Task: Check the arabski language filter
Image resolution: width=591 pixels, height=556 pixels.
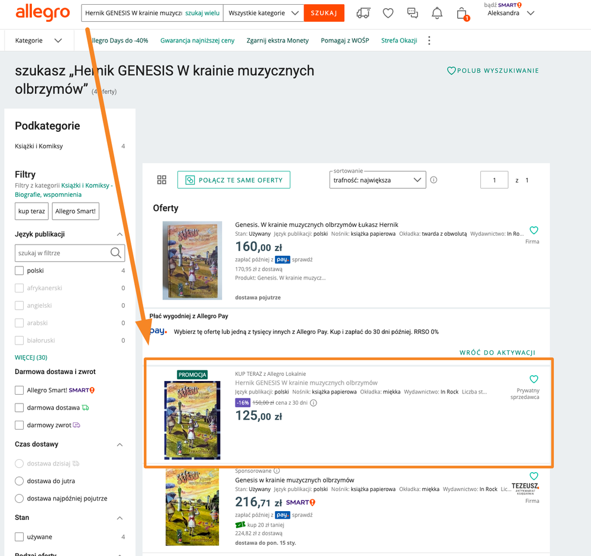Action: 19,323
